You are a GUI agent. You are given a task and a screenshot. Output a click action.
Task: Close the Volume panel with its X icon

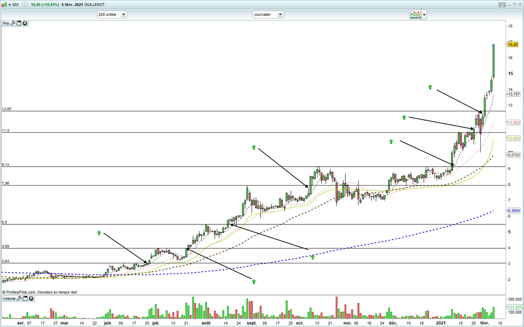[x=31, y=299]
